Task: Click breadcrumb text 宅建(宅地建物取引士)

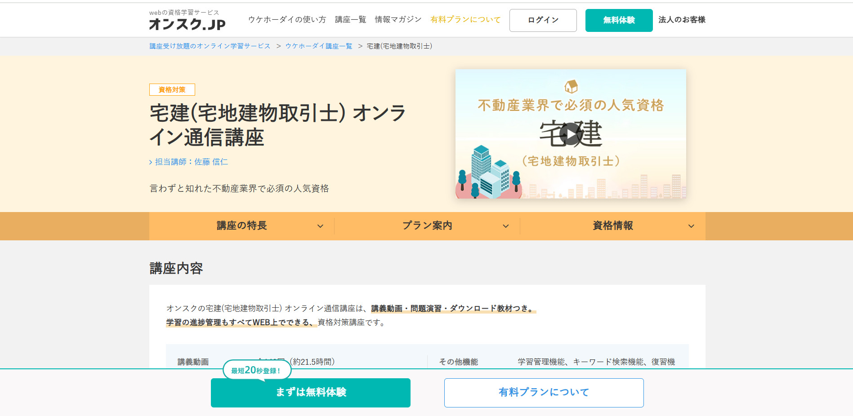Action: (399, 46)
